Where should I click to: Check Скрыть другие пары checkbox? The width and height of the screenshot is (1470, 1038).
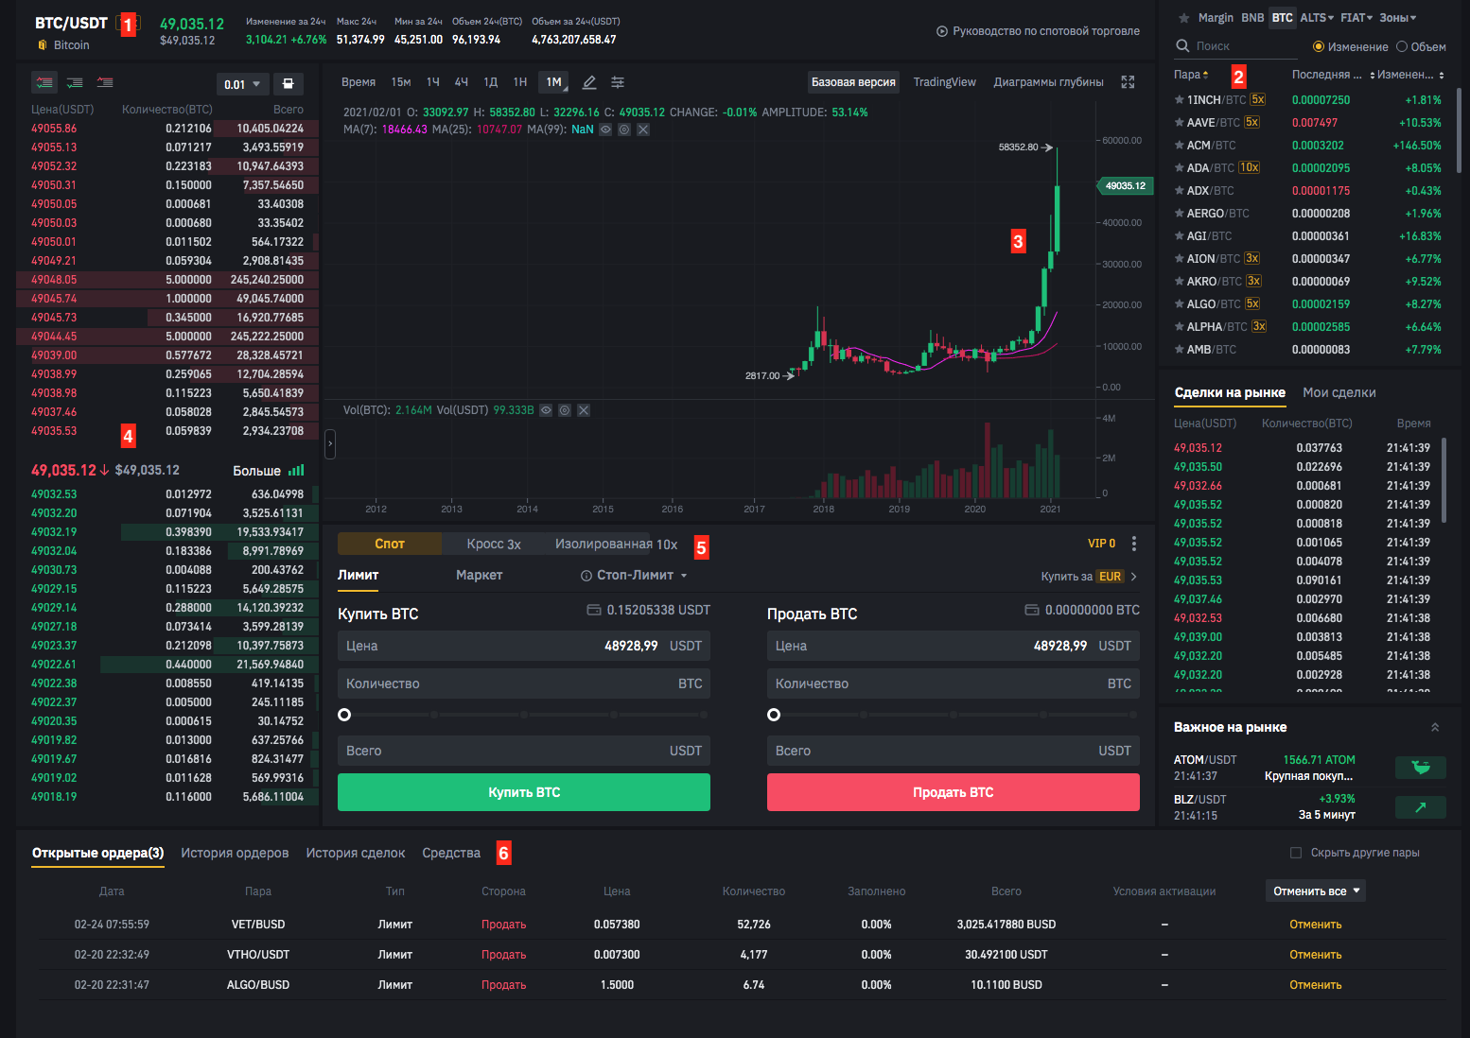1296,853
